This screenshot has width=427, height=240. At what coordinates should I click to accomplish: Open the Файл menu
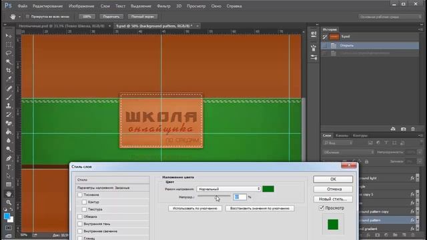(x=22, y=6)
